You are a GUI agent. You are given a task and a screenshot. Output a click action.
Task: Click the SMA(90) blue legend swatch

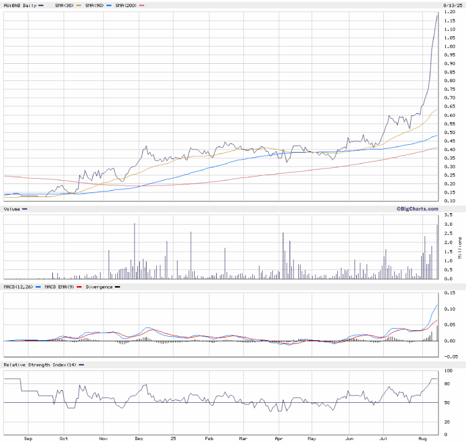click(x=110, y=5)
